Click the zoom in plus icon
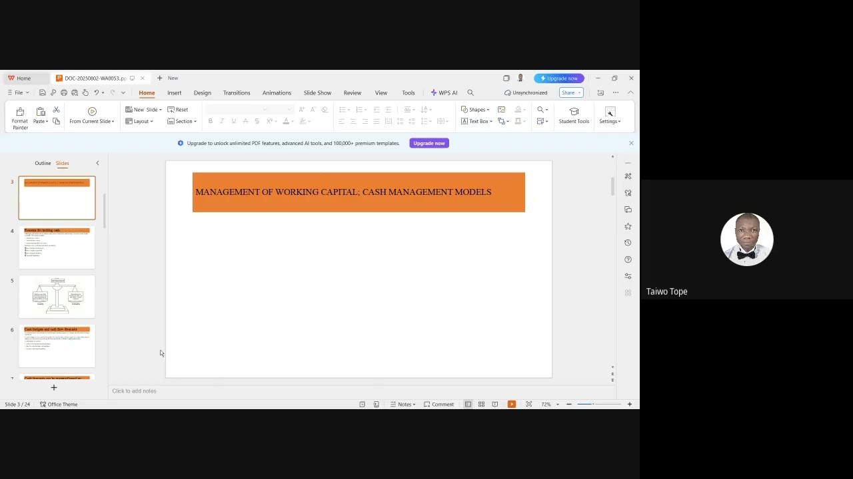 pyautogui.click(x=629, y=404)
